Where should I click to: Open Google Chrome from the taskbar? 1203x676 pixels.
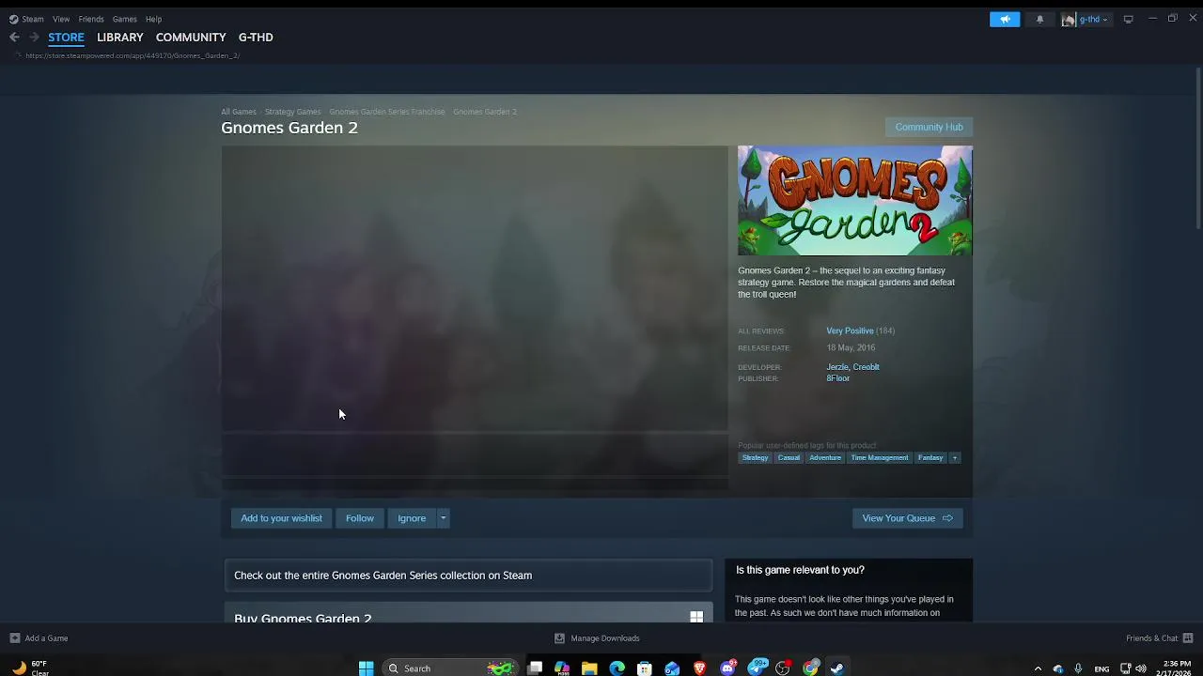(810, 668)
